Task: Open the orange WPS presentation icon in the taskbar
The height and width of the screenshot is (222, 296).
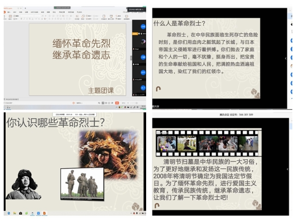Action: point(44,213)
